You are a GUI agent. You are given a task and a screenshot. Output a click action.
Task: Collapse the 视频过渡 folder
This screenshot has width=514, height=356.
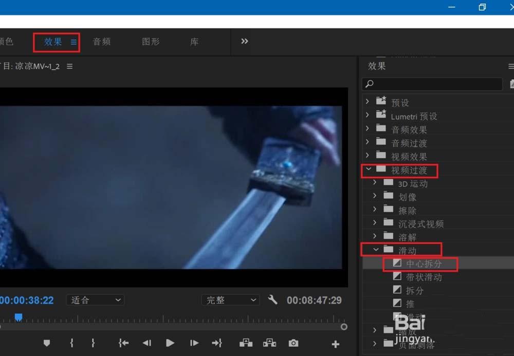[x=368, y=170]
